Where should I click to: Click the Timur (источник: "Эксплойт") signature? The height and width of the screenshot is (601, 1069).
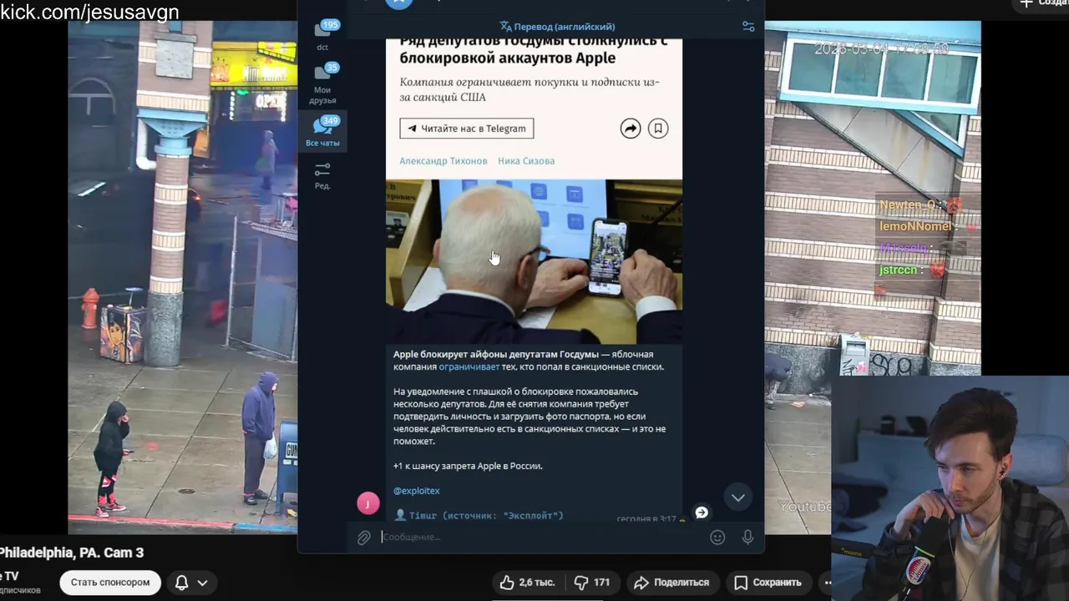tap(486, 516)
